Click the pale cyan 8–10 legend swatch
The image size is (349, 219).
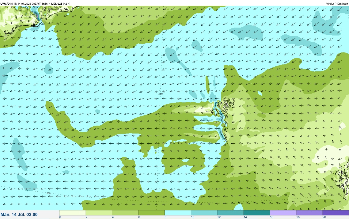click(x=178, y=213)
